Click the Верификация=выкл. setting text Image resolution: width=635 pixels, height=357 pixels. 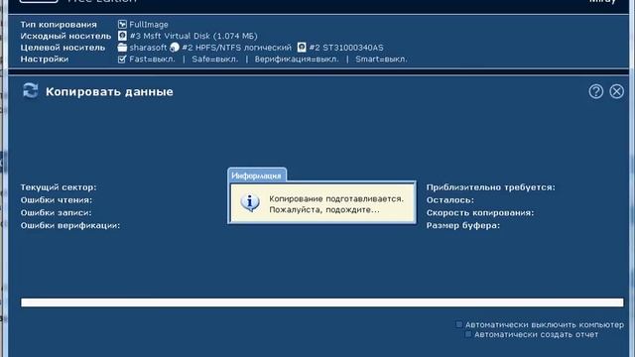(x=297, y=59)
